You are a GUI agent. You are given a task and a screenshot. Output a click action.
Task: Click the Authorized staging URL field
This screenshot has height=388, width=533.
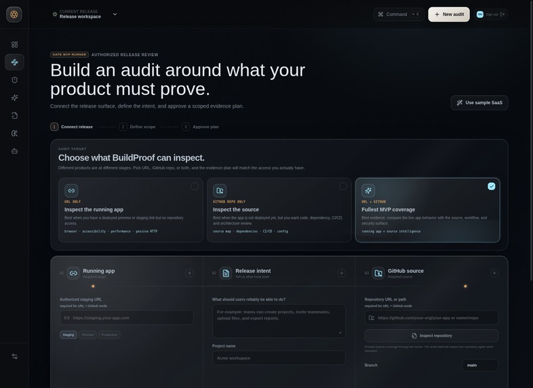(127, 318)
